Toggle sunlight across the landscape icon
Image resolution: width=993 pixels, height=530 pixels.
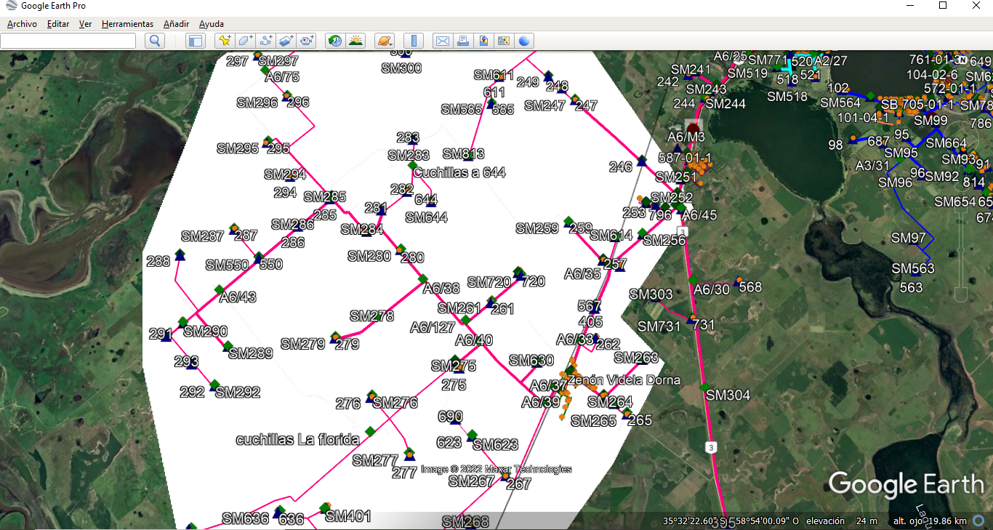[355, 41]
